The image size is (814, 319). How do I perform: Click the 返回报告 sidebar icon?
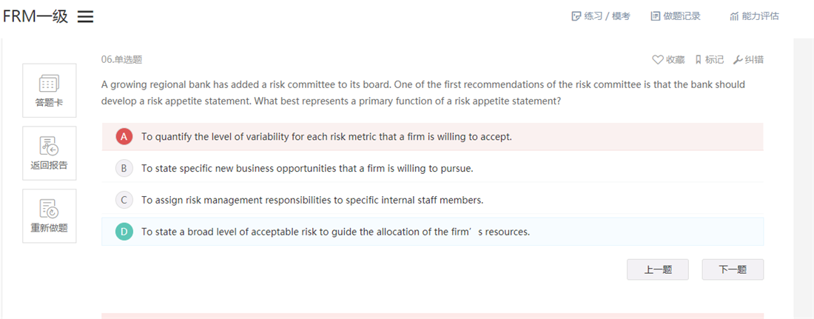click(50, 147)
